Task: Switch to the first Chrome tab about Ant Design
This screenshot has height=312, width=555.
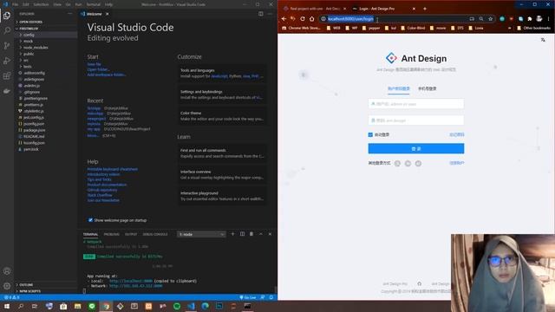Action: pyautogui.click(x=314, y=9)
